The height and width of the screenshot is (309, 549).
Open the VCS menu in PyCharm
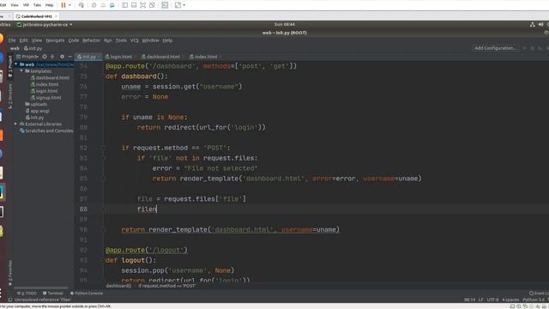[134, 40]
